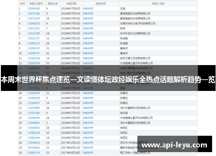Open the MBAPPE link for number 32033291

click(x=88, y=28)
